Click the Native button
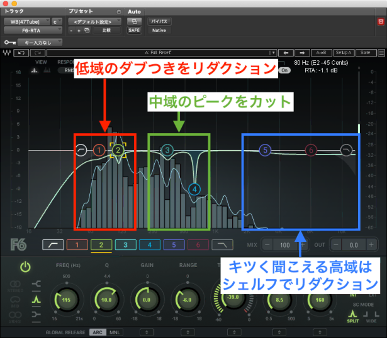 (x=159, y=30)
